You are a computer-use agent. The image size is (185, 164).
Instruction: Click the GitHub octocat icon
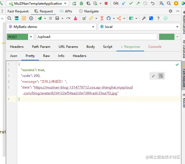coord(109,18)
